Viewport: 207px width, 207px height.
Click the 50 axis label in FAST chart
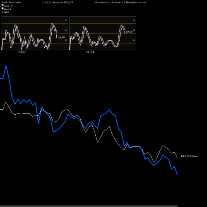pos(66,30)
